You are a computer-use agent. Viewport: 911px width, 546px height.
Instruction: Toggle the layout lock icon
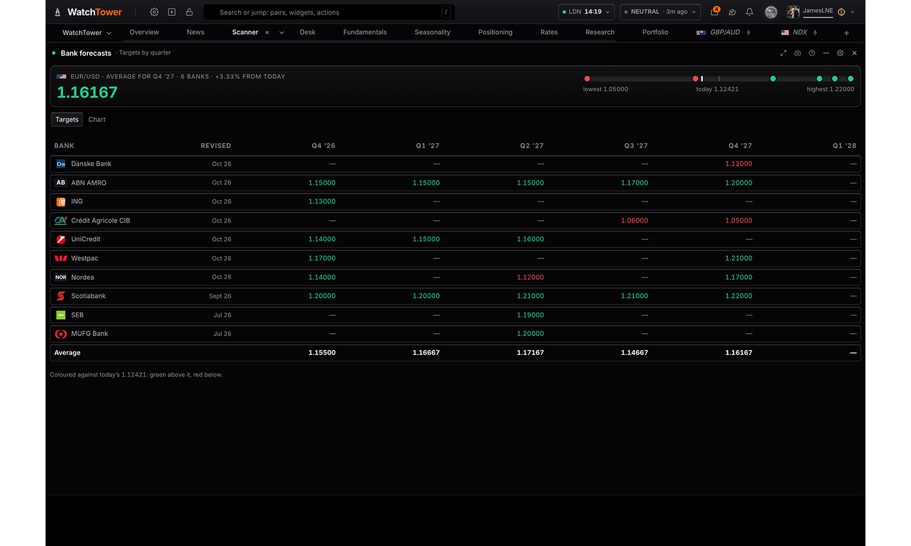coord(189,12)
